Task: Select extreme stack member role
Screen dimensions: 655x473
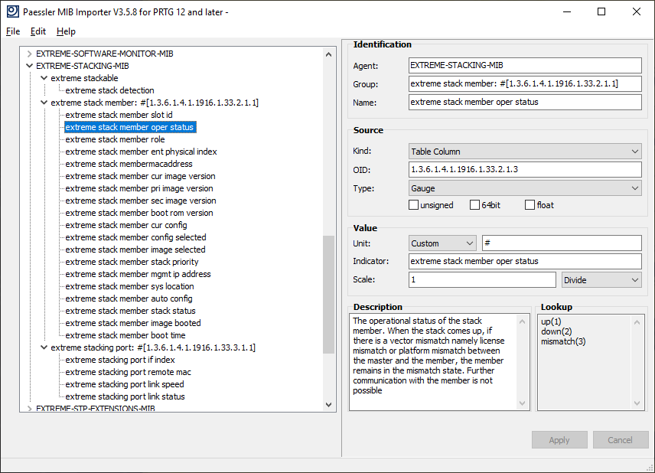Action: [115, 139]
